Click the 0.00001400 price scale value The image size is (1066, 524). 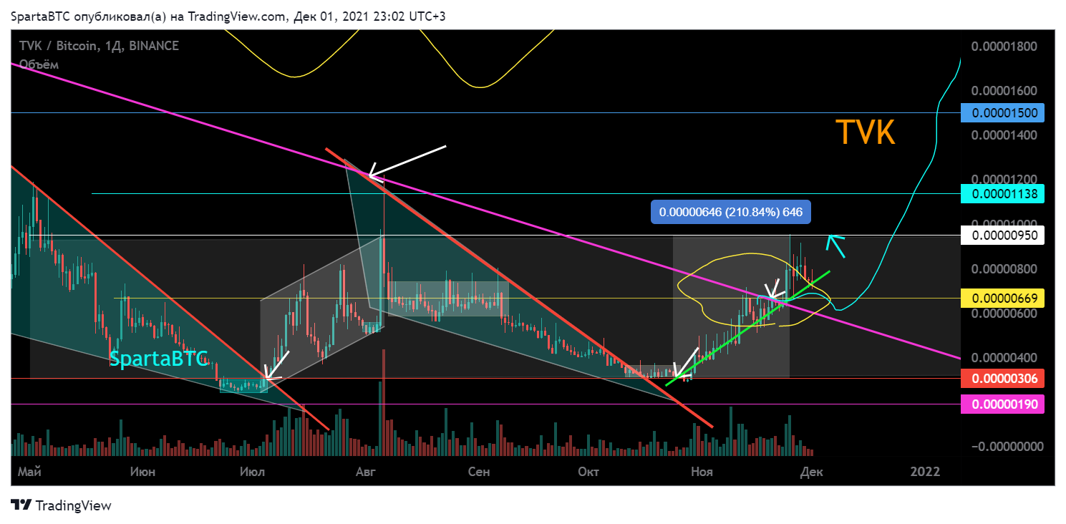click(1004, 135)
